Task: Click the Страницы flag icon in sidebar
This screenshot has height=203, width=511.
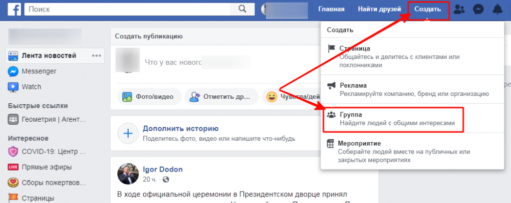Action: 13,198
